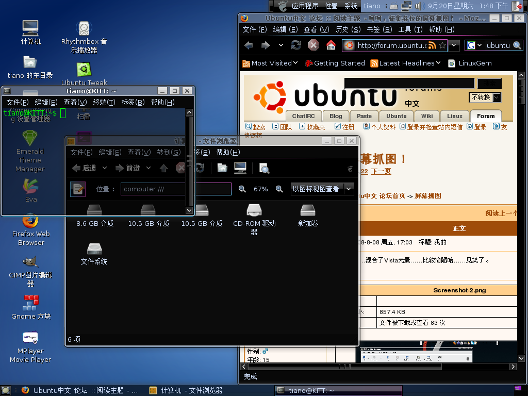This screenshot has height=396, width=528.
Task: Open forward history dropdown in file browser
Action: pyautogui.click(x=148, y=168)
